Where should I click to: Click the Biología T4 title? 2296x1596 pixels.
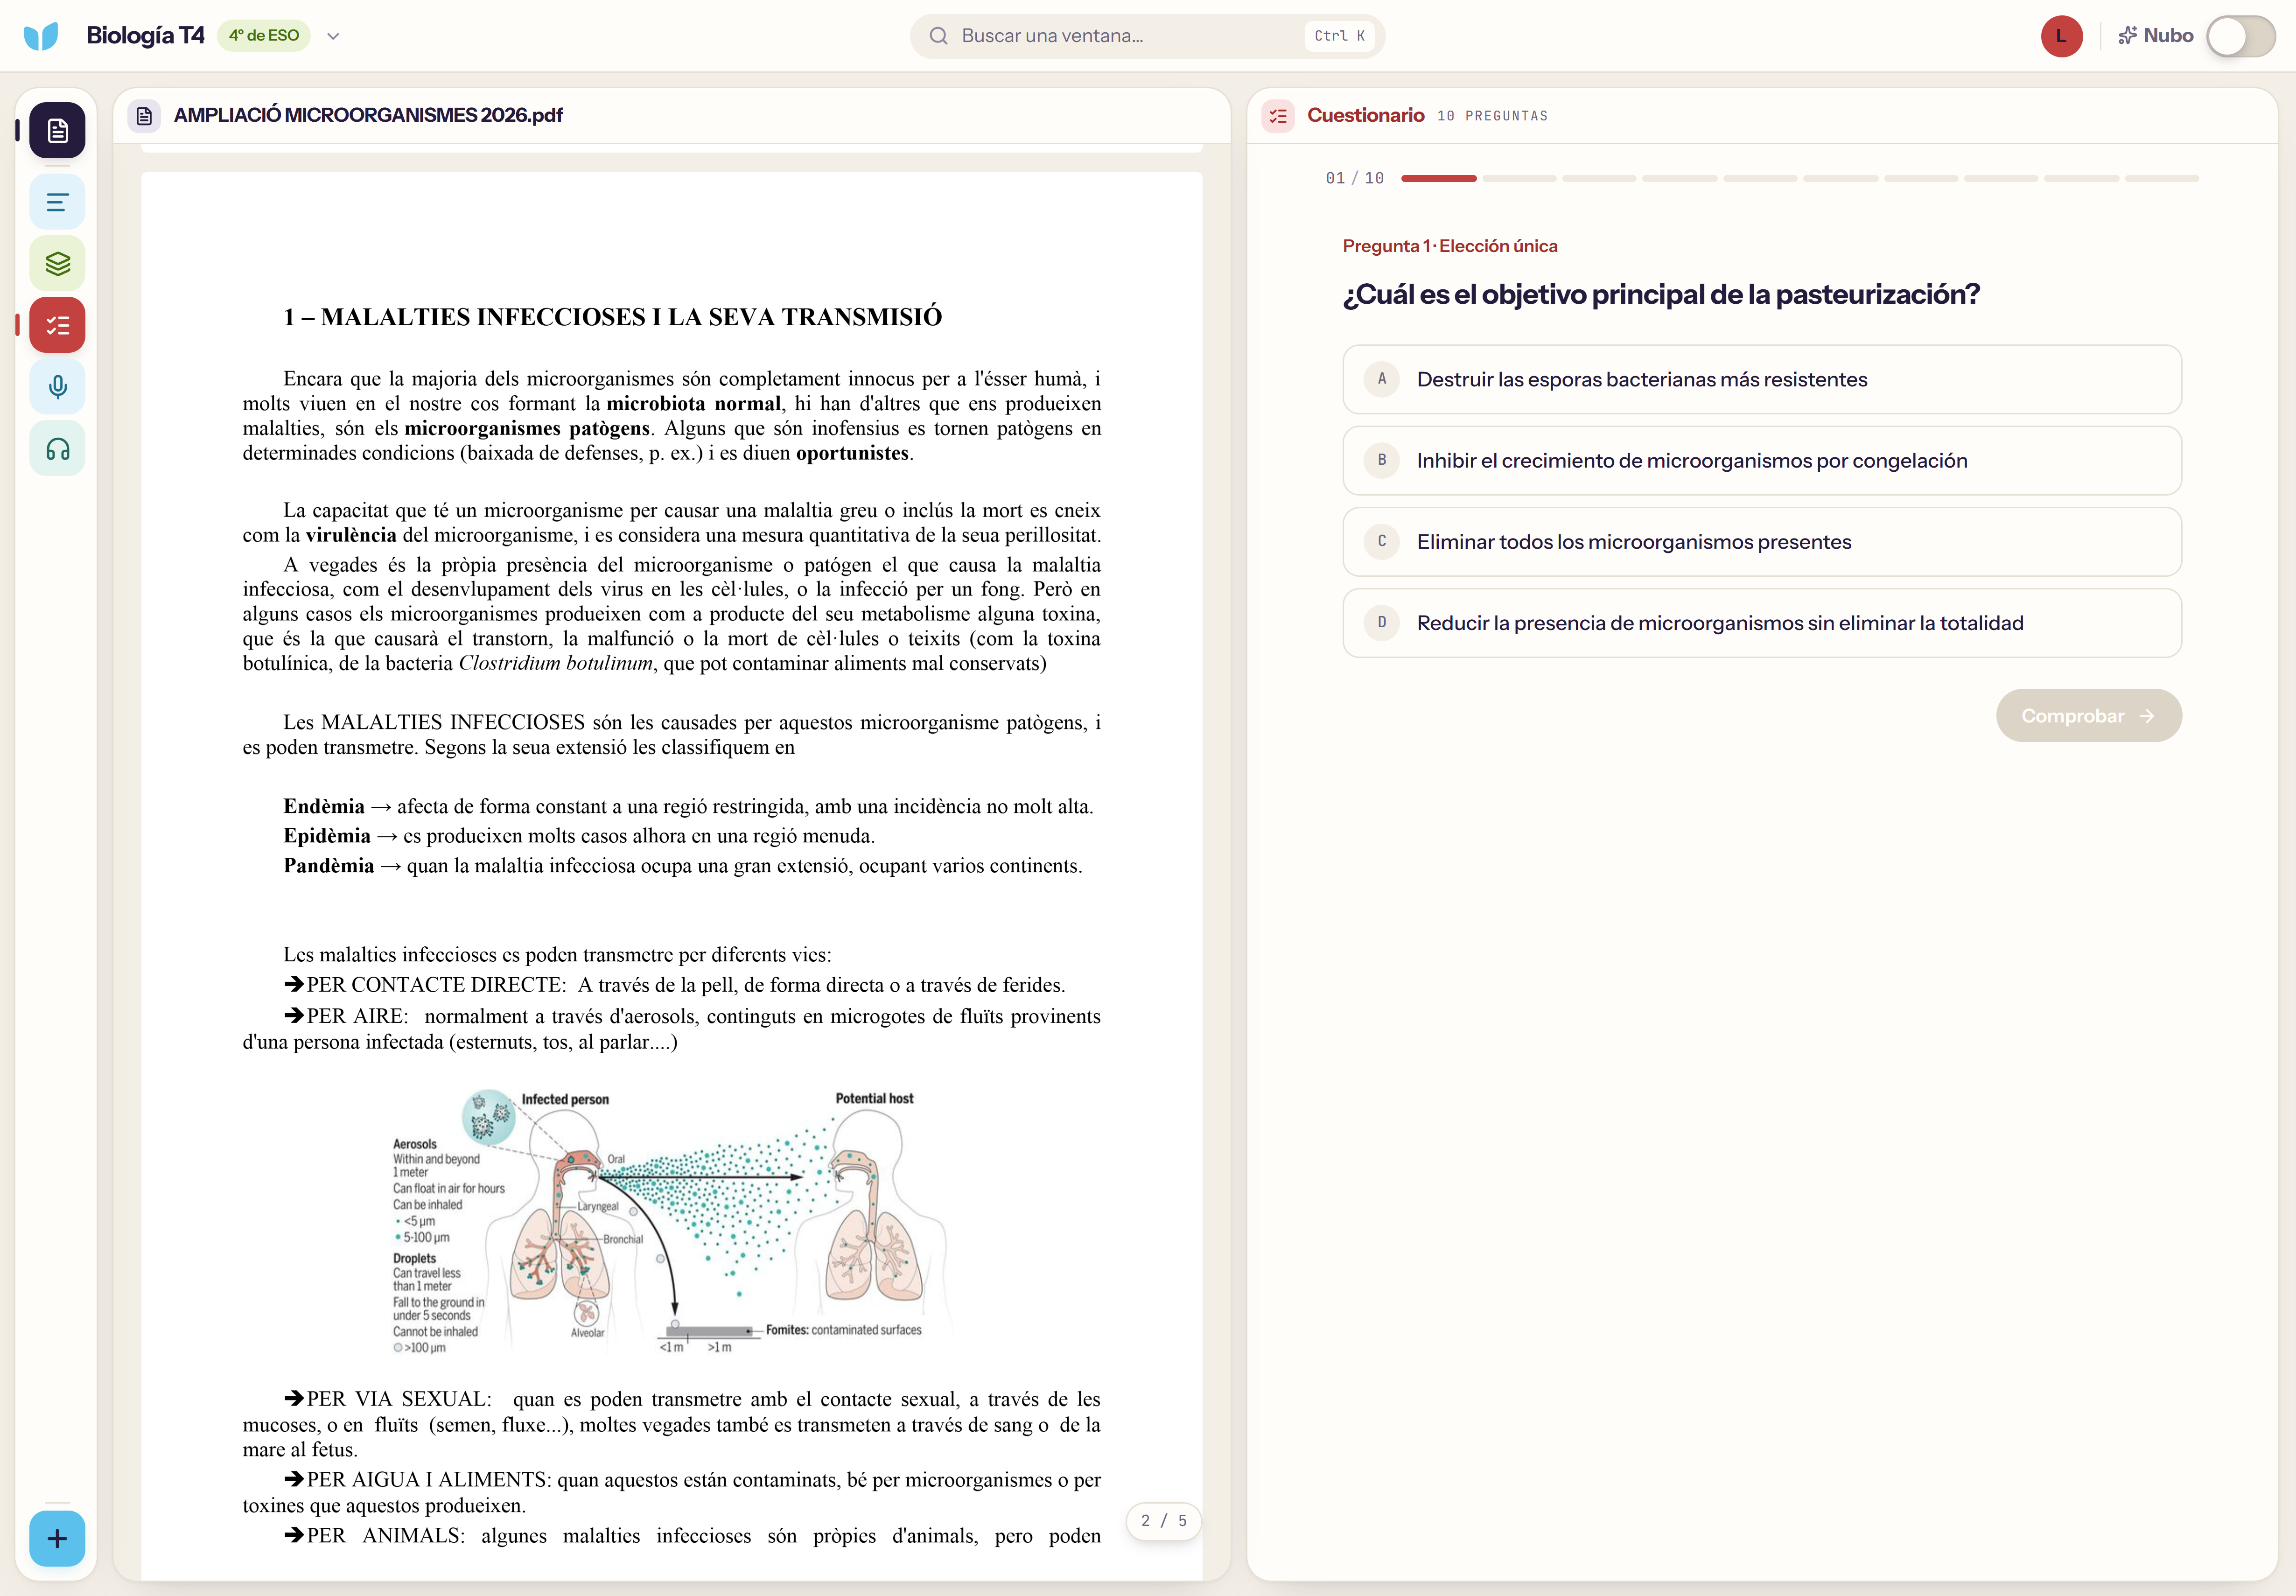(x=145, y=36)
